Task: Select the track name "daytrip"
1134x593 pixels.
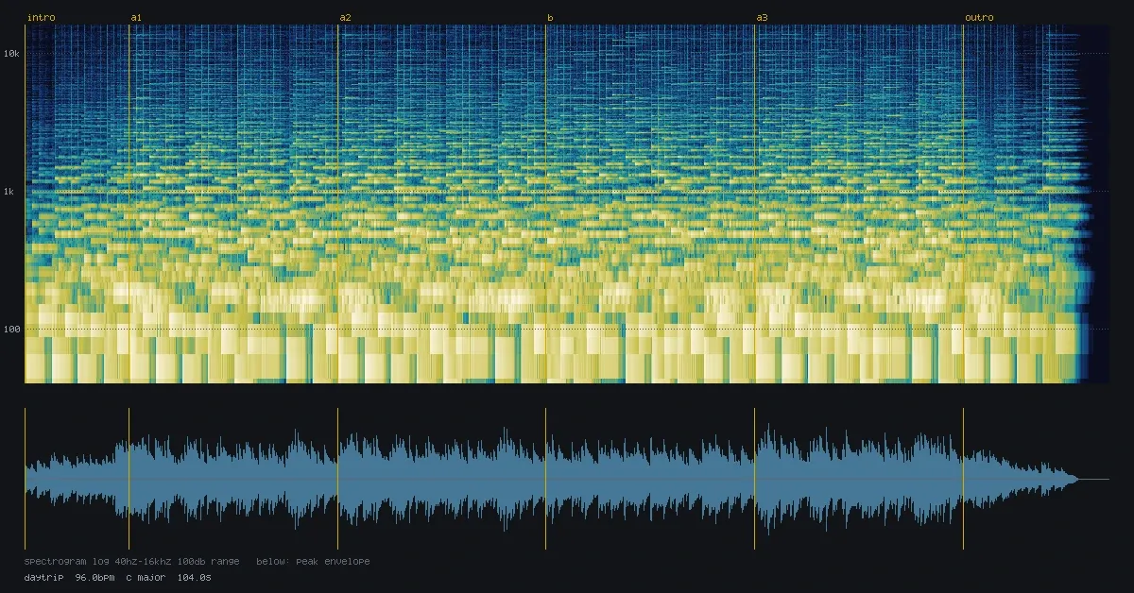Action: click(44, 577)
